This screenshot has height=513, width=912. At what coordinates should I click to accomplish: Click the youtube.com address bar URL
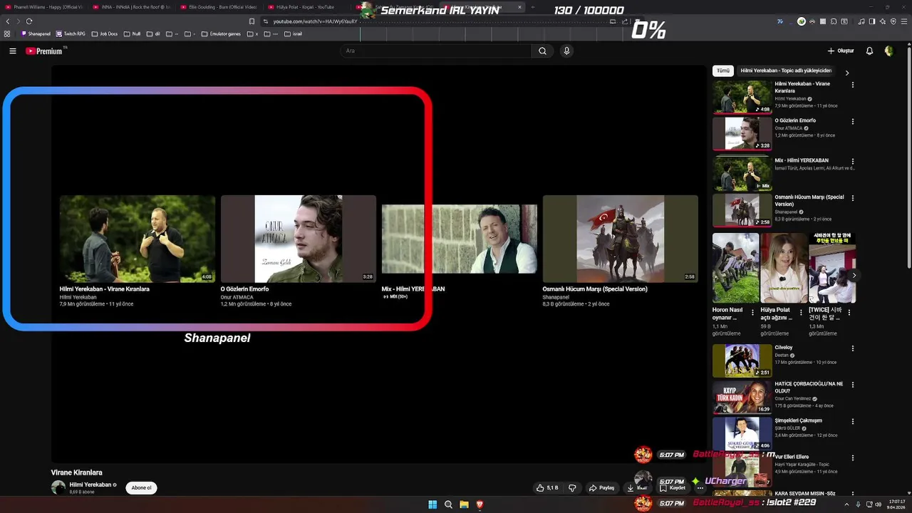coord(315,21)
